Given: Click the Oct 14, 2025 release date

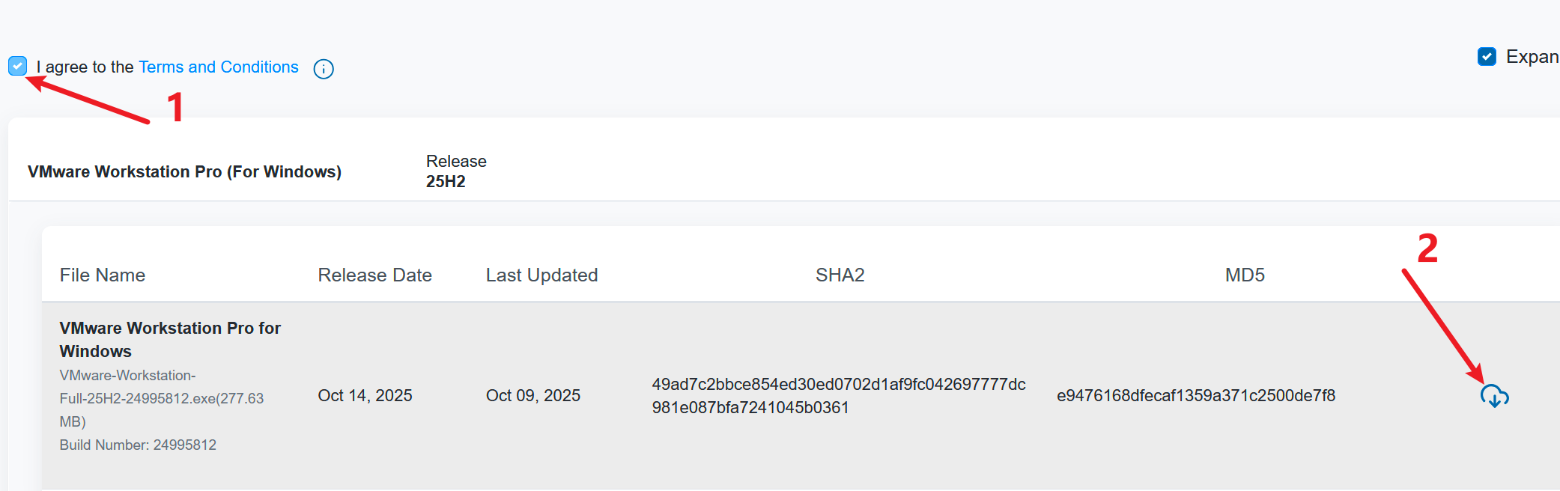Looking at the screenshot, I should point(365,396).
